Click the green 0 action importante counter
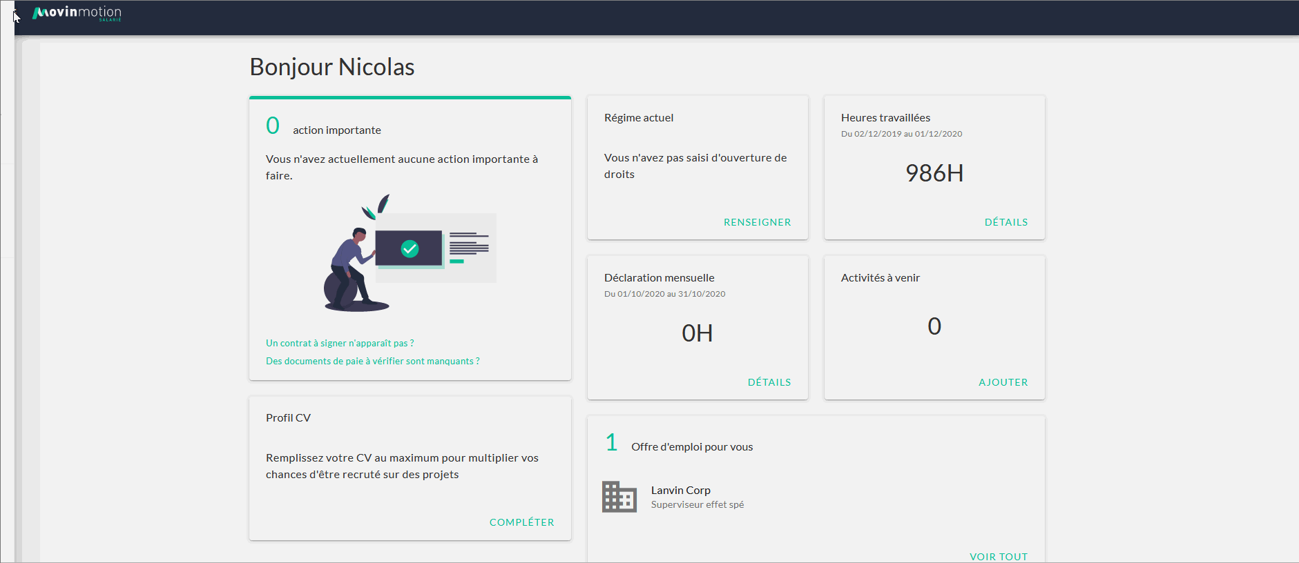The width and height of the screenshot is (1299, 563). (273, 126)
